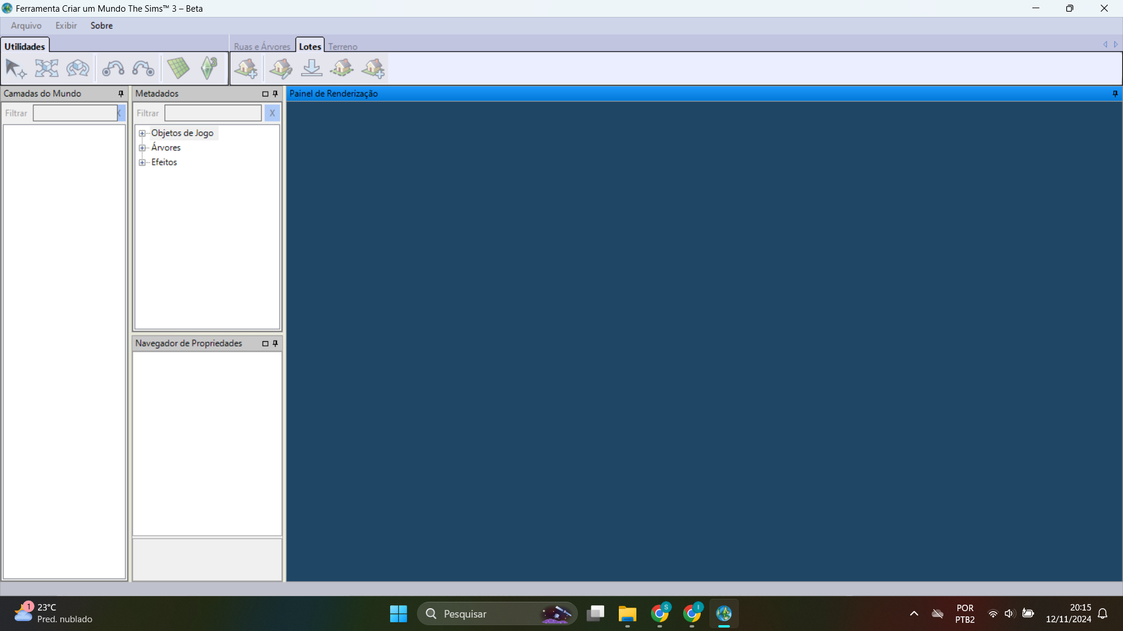This screenshot has height=631, width=1123.
Task: Select the move object tool
Action: pos(47,68)
